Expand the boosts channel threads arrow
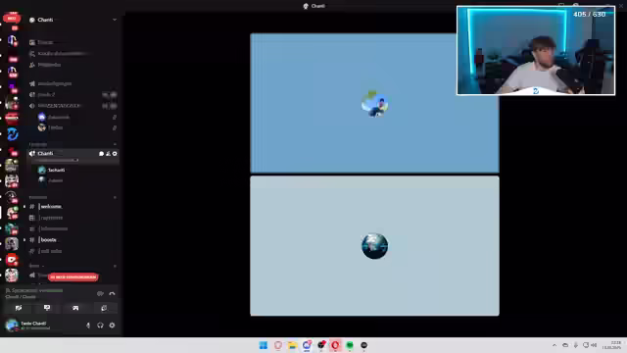Image resolution: width=627 pixels, height=353 pixels. point(24,239)
